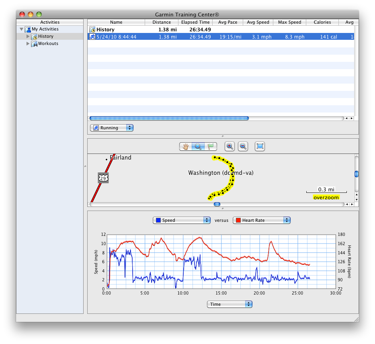Open the Heart Rate chart metric dropdown
The image size is (375, 344).
point(262,220)
